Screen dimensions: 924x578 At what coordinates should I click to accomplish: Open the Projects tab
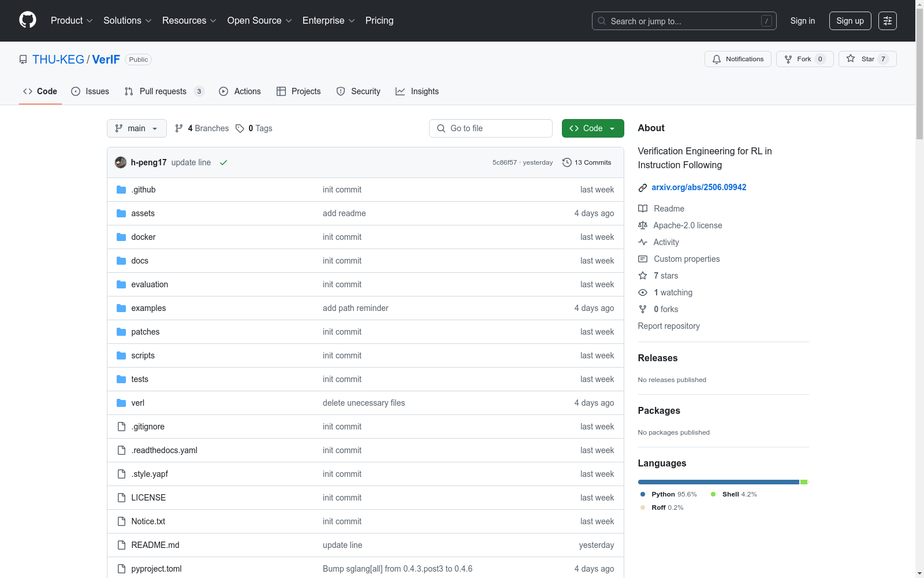pos(299,91)
